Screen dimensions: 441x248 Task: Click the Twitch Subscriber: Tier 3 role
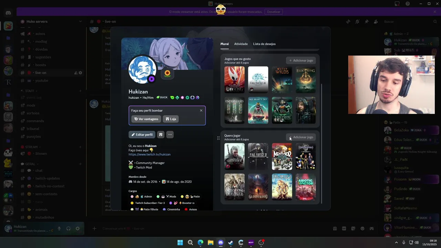[148, 203]
